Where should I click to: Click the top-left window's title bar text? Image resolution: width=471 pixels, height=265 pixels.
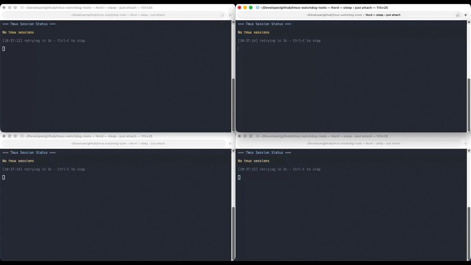[89, 7]
